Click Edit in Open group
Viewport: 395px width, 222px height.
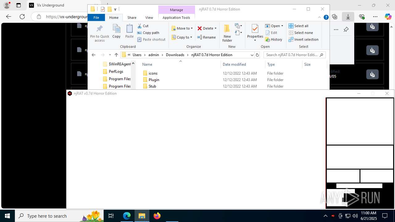[x=271, y=33]
